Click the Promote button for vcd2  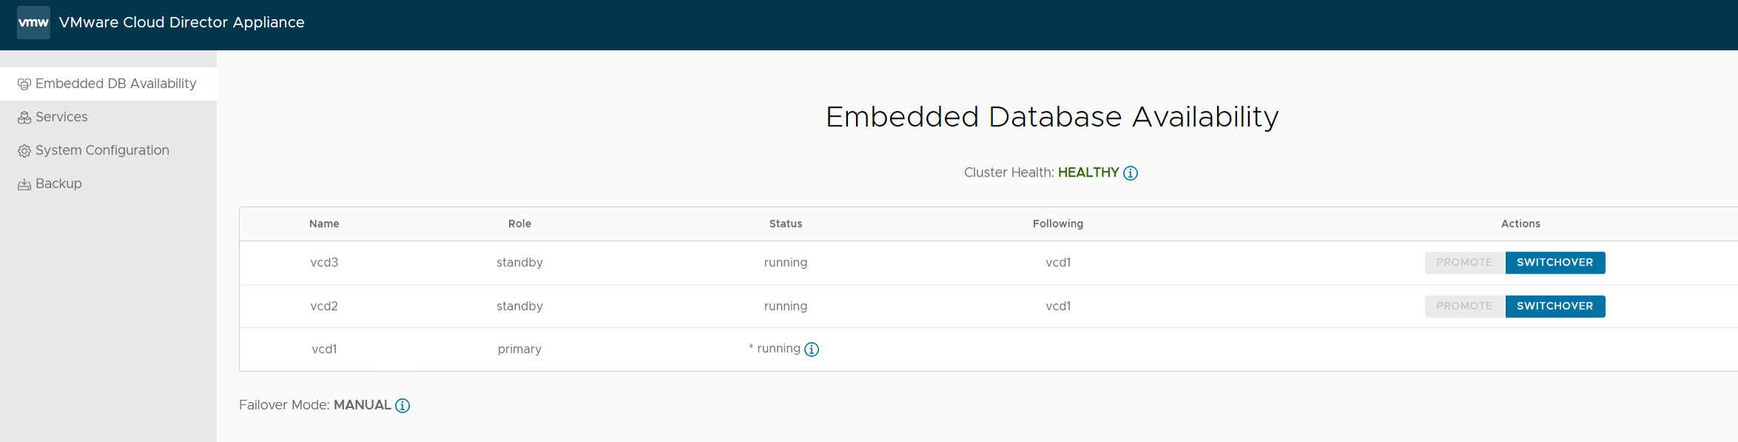pos(1464,306)
